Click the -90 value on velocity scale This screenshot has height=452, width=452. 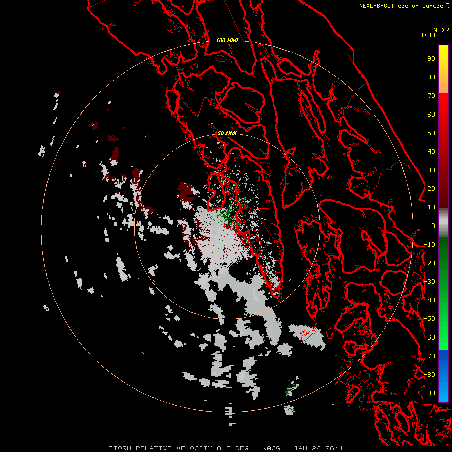(429, 393)
